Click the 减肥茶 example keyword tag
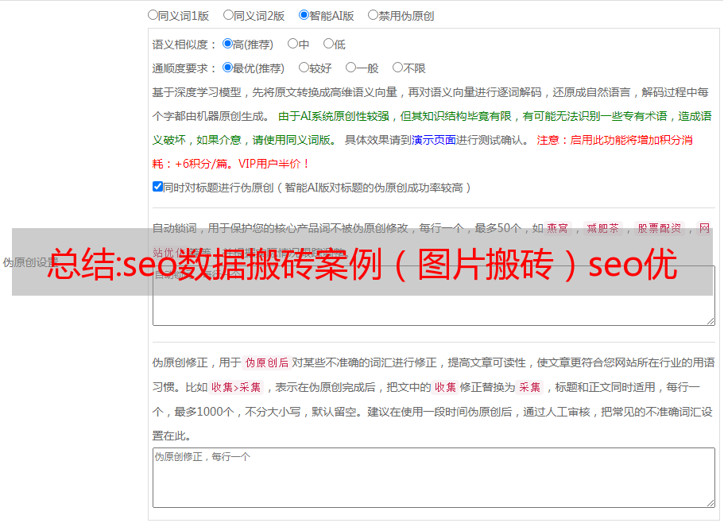The width and height of the screenshot is (724, 523). point(603,228)
